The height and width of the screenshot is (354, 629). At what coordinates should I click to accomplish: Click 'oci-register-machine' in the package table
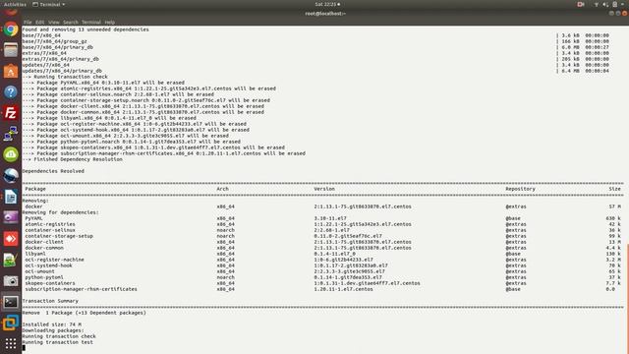click(x=55, y=260)
